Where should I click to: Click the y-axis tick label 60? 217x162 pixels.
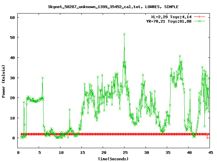pos(12,18)
